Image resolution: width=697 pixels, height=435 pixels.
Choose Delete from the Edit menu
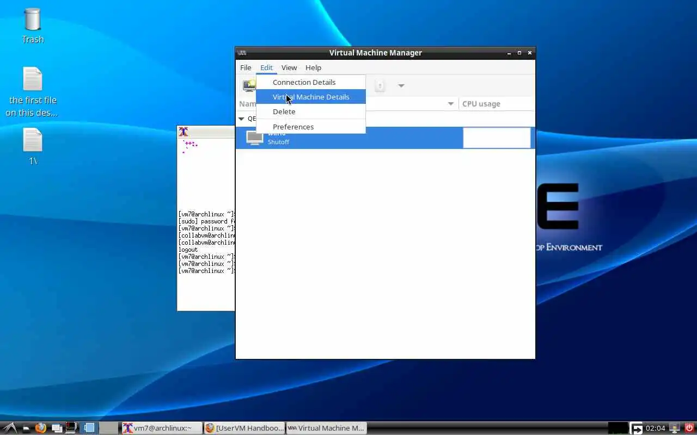click(x=311, y=111)
